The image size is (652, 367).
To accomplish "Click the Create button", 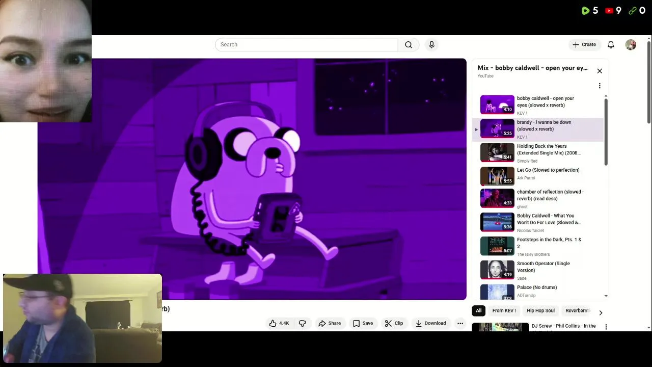I will [x=584, y=44].
